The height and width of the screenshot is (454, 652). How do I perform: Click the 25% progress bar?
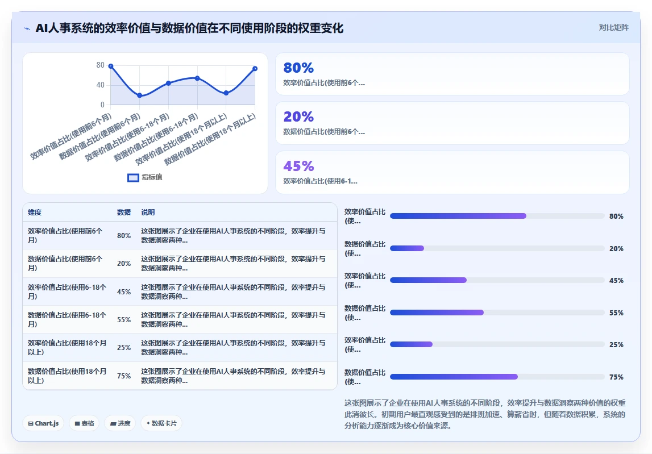[x=497, y=344]
